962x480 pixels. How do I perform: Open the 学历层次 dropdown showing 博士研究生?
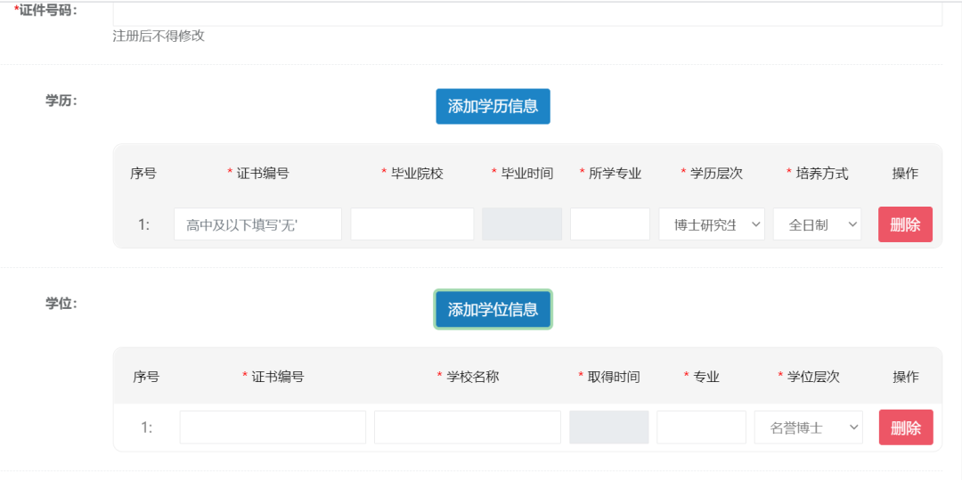pos(712,224)
